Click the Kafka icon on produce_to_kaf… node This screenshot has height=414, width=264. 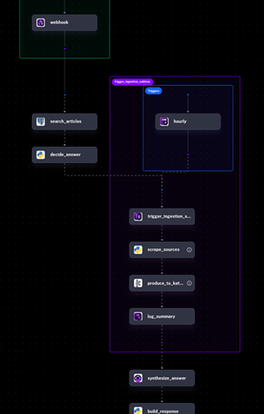point(138,283)
